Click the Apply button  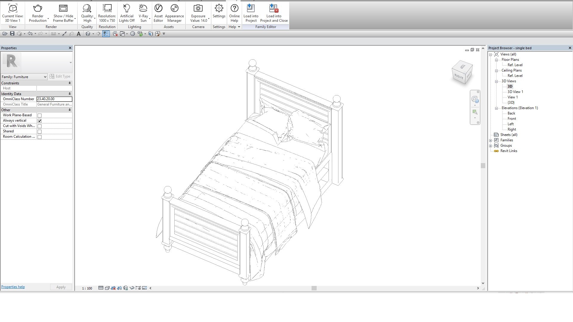[x=61, y=287]
